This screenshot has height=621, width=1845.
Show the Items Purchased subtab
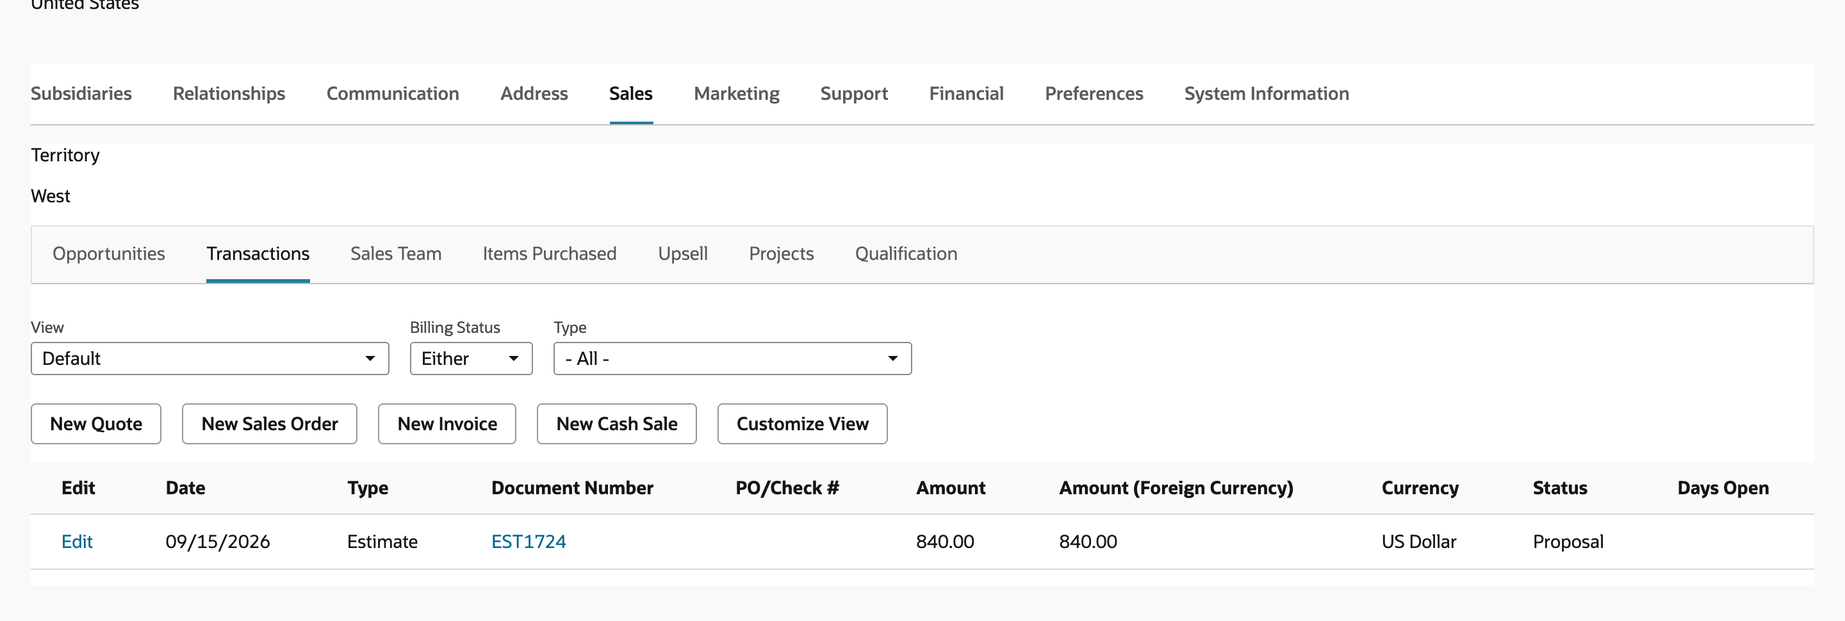pos(550,254)
